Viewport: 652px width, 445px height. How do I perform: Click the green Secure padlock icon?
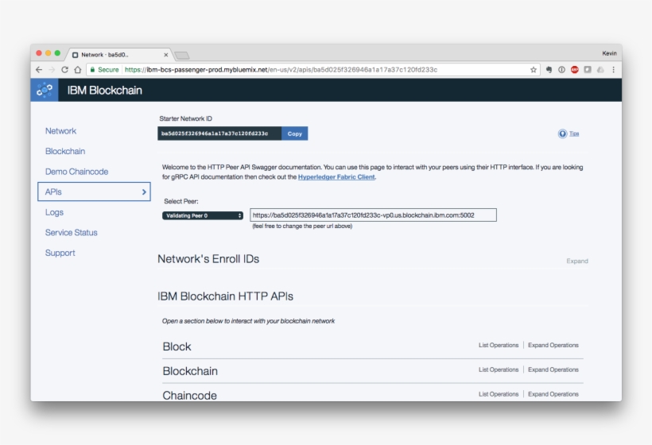pyautogui.click(x=93, y=70)
